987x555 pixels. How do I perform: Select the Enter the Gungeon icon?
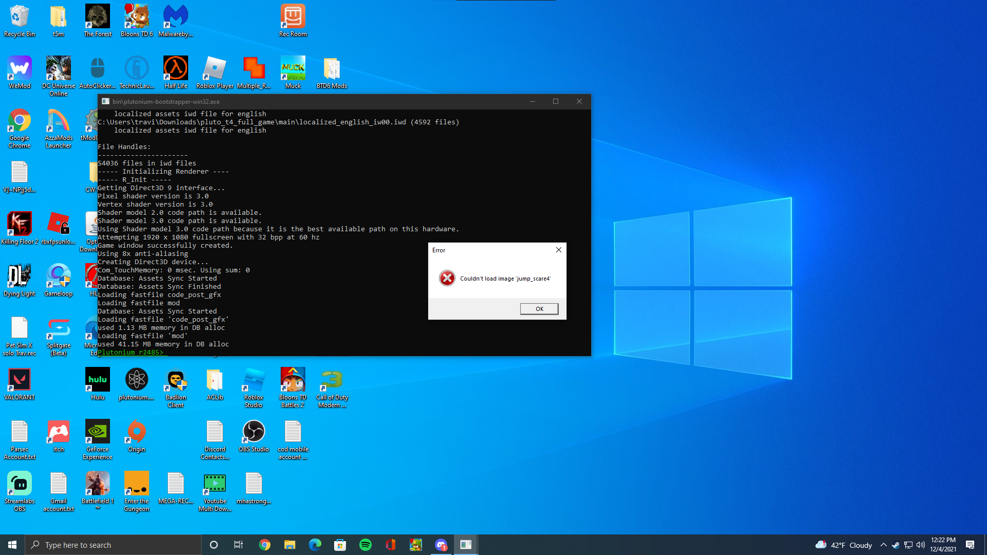coord(137,491)
